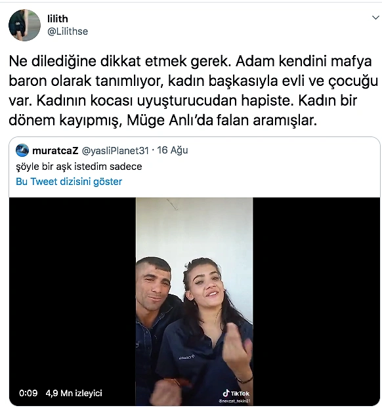Screen dimensions: 382x408
Task: Click the muratcaZ small avatar
Action: [x=22, y=150]
